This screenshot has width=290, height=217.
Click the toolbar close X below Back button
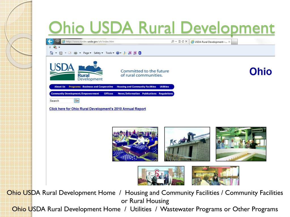(50, 47)
